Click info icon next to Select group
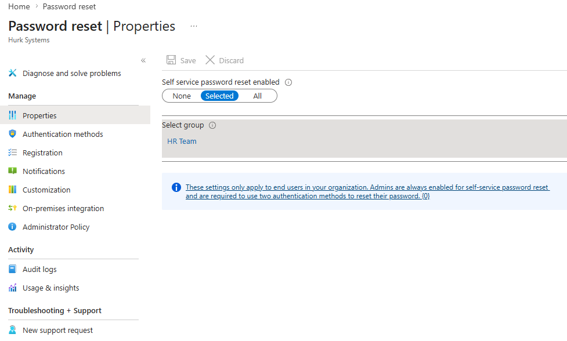The height and width of the screenshot is (341, 567). click(x=212, y=125)
